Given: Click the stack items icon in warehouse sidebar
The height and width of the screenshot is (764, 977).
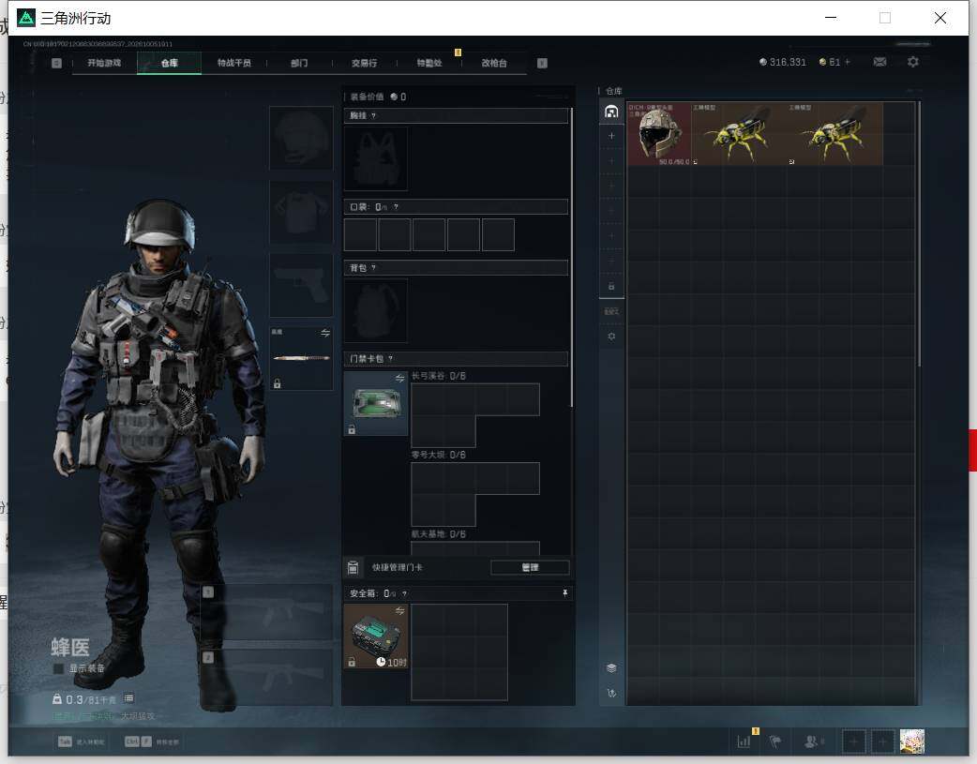Looking at the screenshot, I should coord(611,668).
